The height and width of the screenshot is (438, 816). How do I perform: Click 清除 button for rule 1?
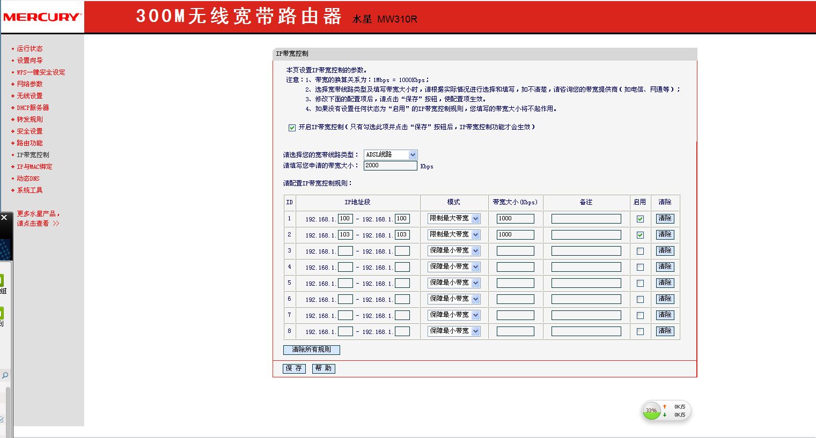click(665, 219)
